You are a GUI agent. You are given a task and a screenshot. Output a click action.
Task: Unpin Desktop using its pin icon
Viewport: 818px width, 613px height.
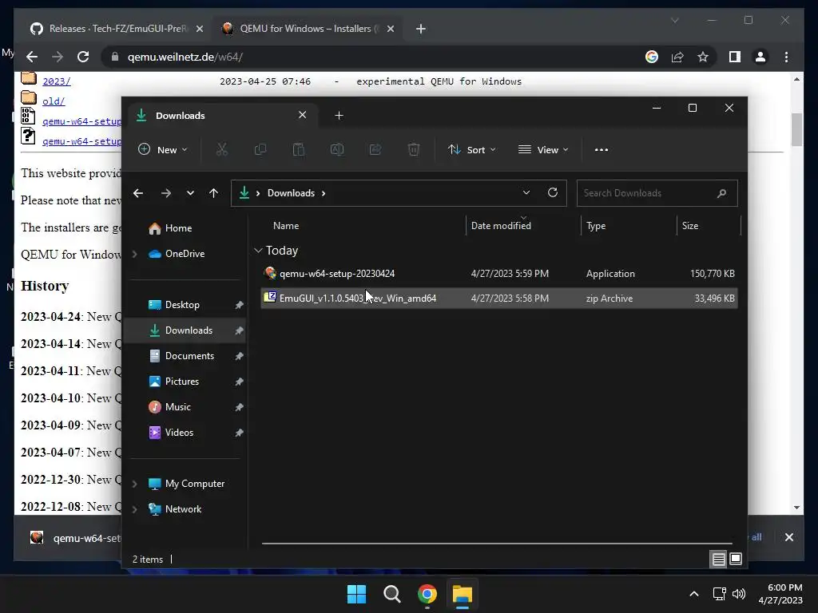point(239,305)
